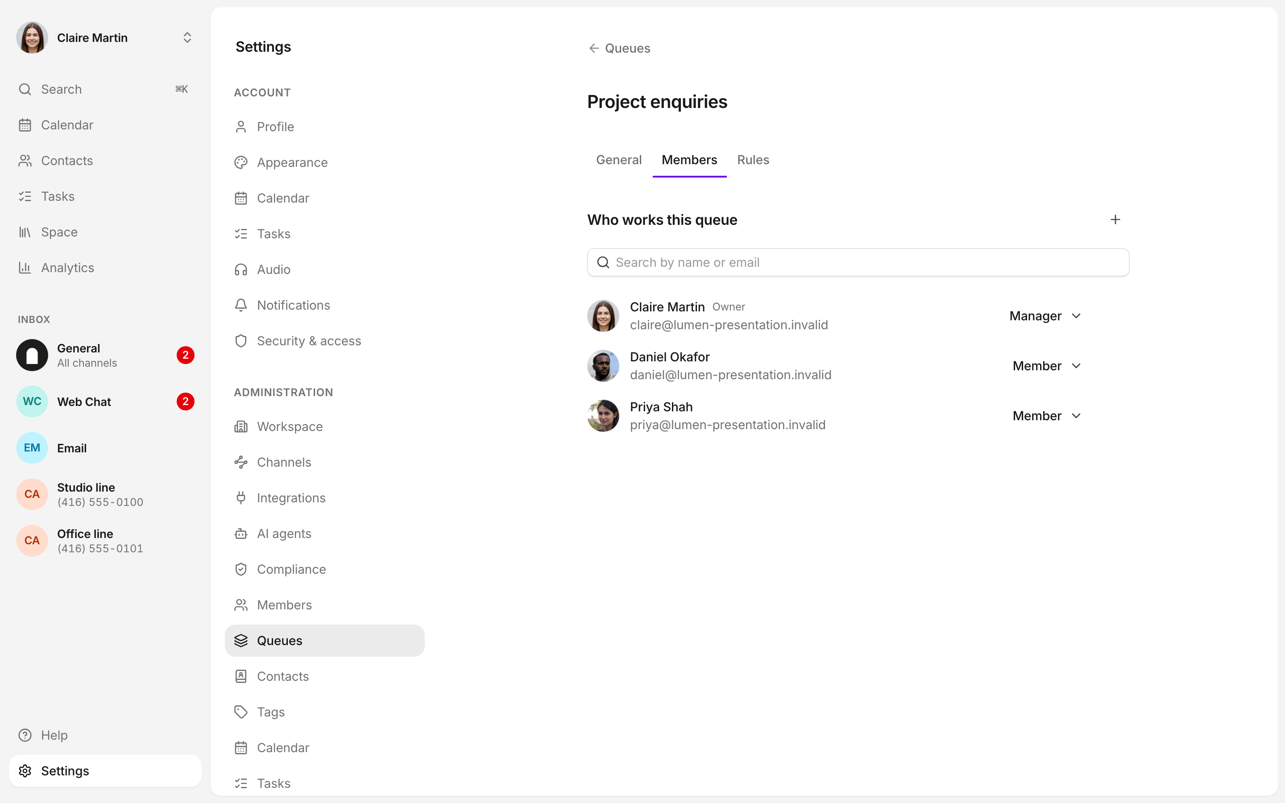Open Security & access settings
Image resolution: width=1285 pixels, height=803 pixels.
click(x=324, y=341)
